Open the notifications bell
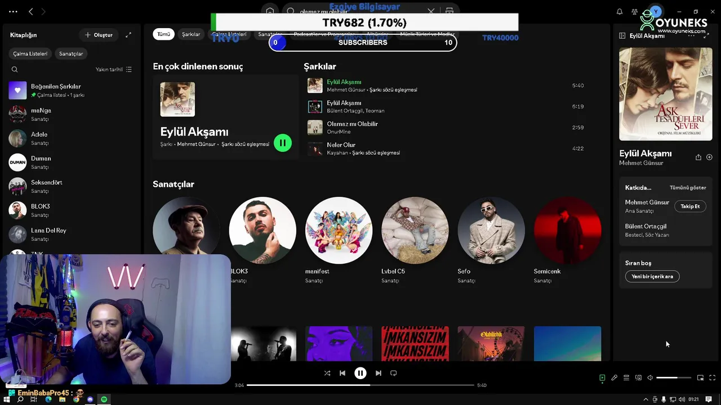This screenshot has height=405, width=721. pyautogui.click(x=620, y=11)
